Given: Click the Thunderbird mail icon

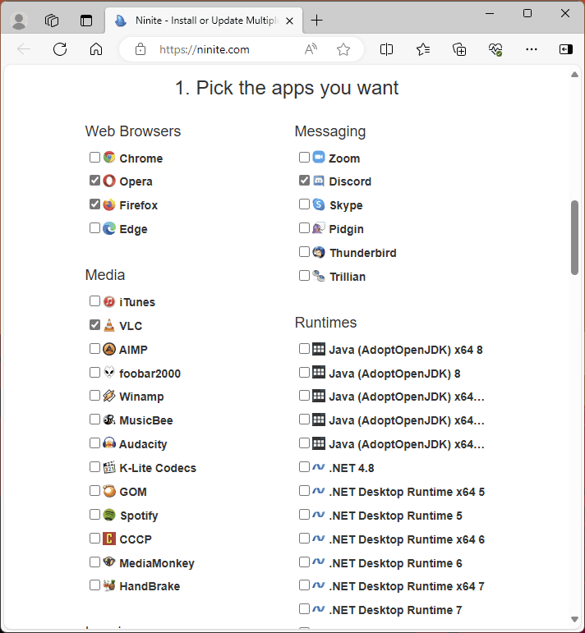Looking at the screenshot, I should [x=319, y=252].
